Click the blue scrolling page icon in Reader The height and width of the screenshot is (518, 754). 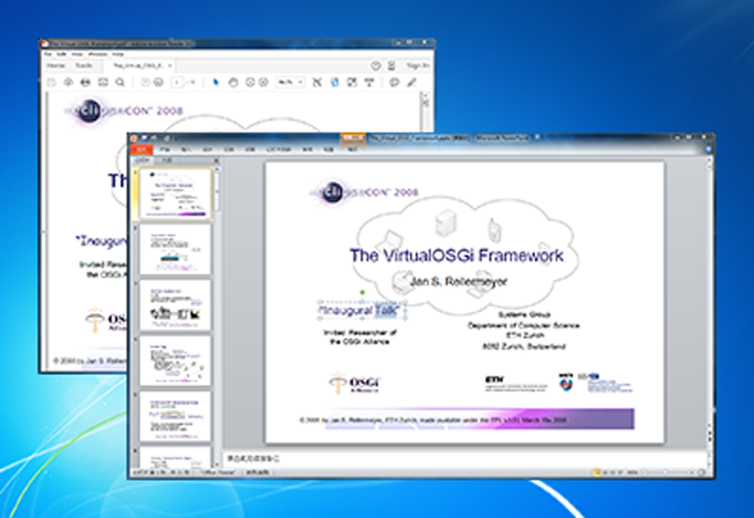334,82
